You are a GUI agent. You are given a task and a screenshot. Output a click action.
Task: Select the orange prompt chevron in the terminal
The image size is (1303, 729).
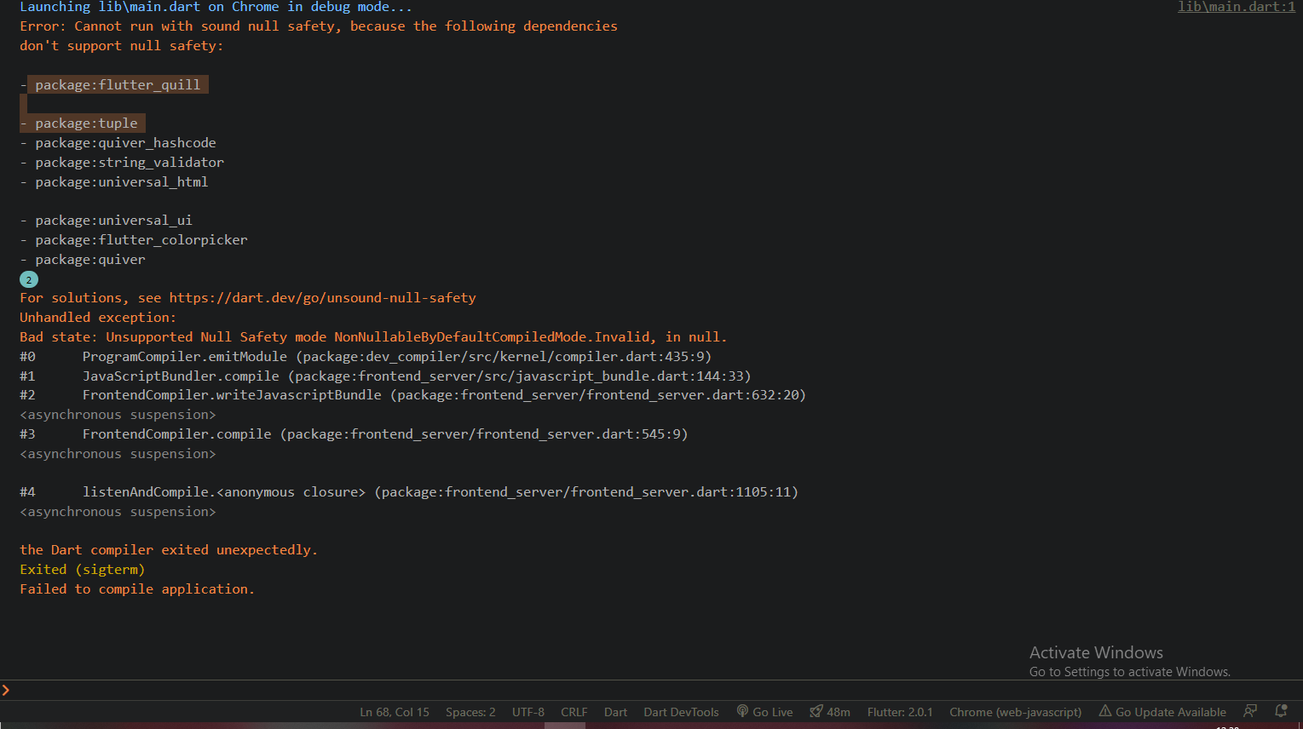pos(7,691)
